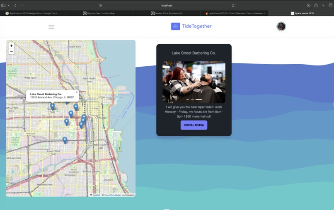334x210 pixels.
Task: Click the Bridgeport map label
Action: pyautogui.click(x=70, y=175)
